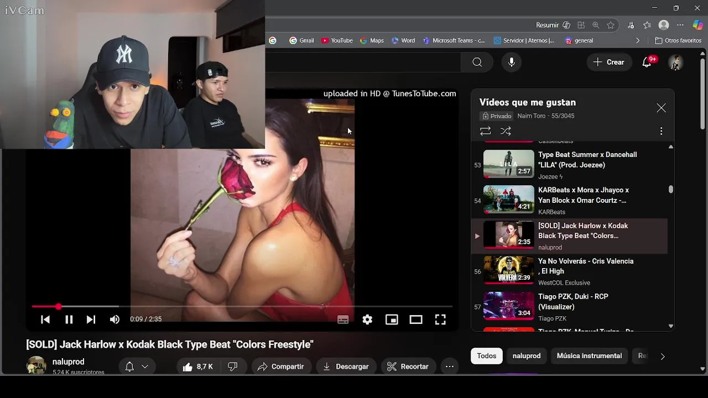The height and width of the screenshot is (398, 708).
Task: Open the Copilot sidebar icon
Action: pos(697,25)
